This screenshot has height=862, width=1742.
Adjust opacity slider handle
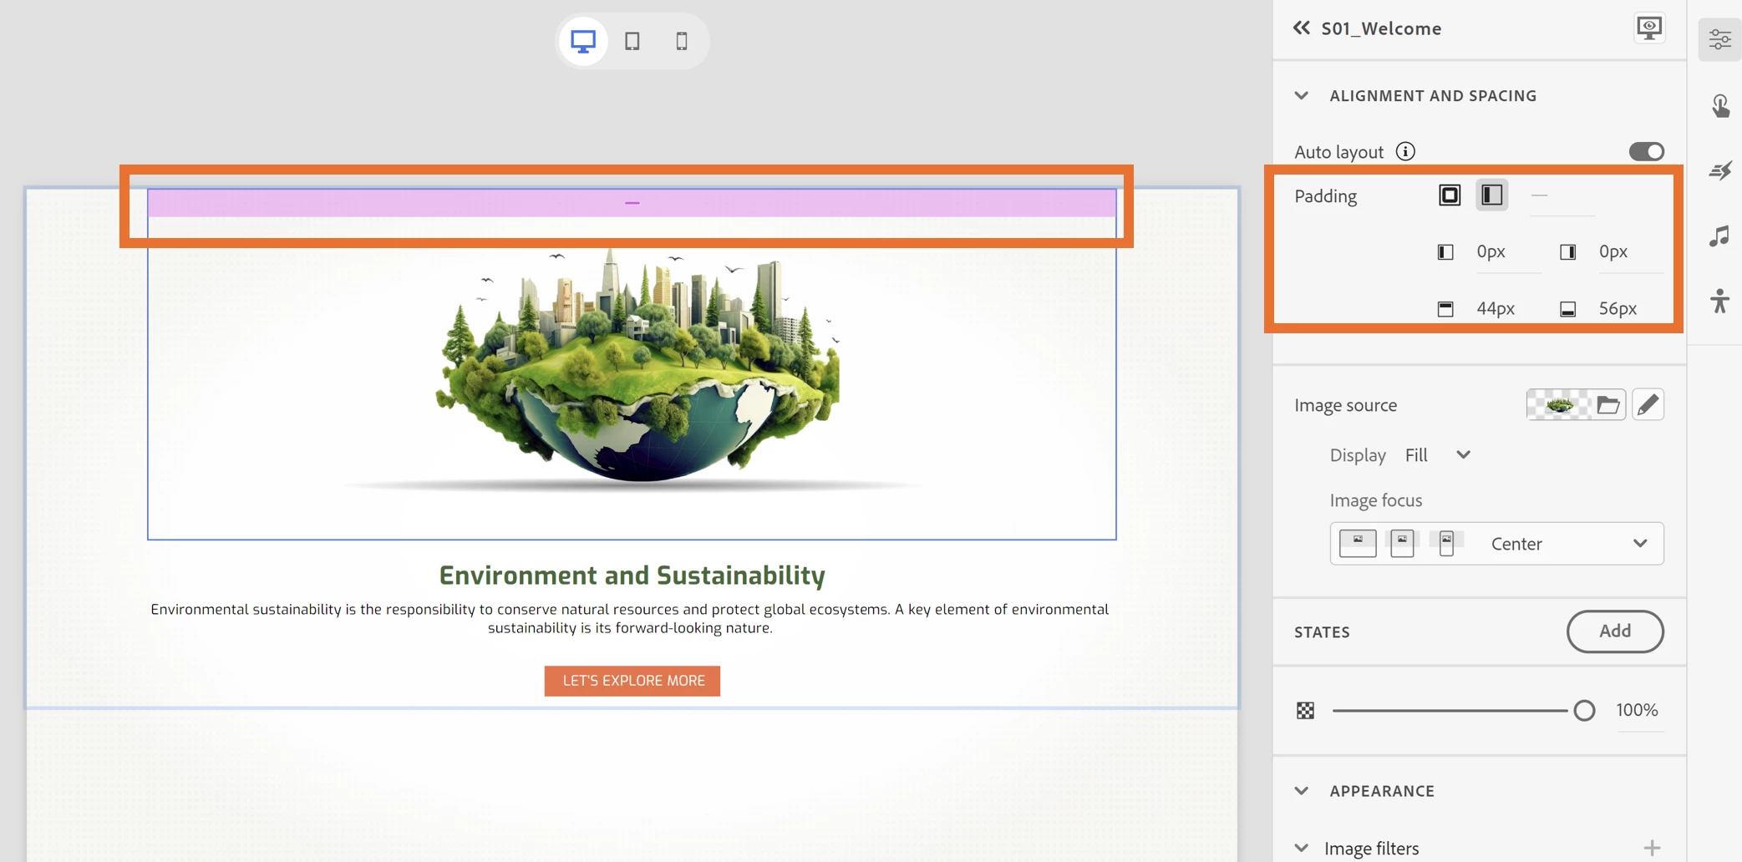1584,711
